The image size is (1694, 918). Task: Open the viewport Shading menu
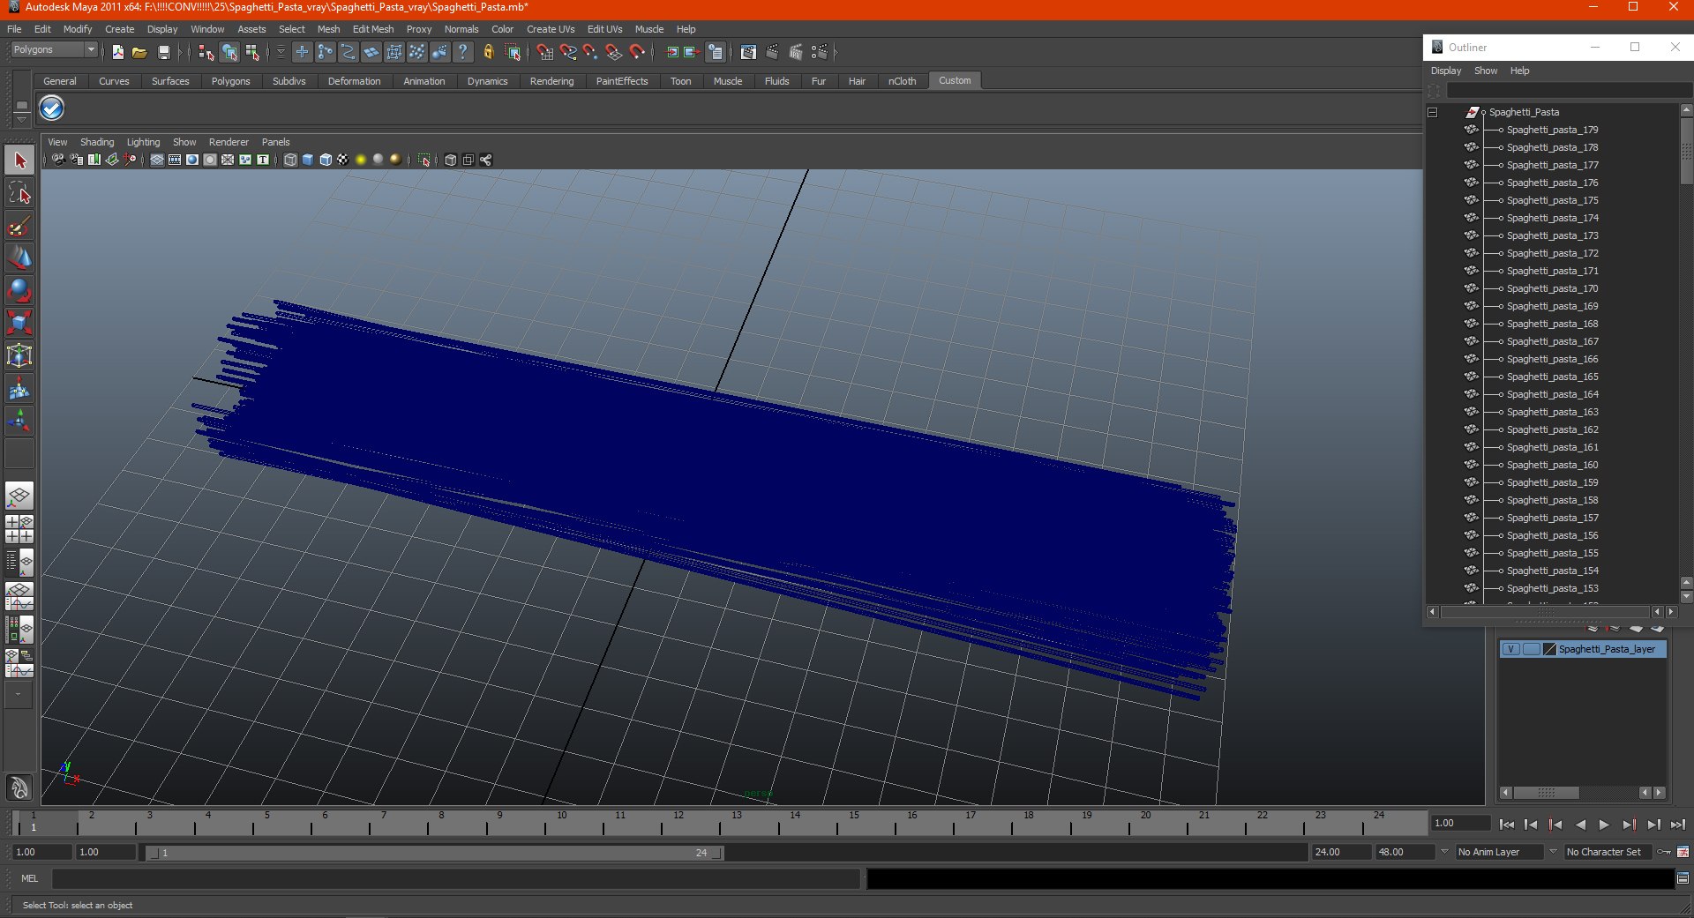pyautogui.click(x=97, y=142)
